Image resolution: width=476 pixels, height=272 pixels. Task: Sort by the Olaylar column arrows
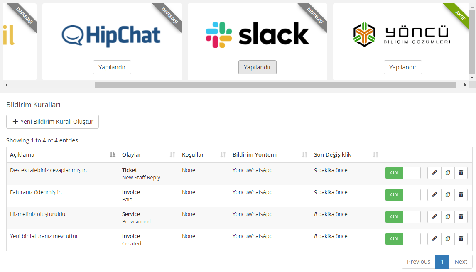tap(172, 155)
